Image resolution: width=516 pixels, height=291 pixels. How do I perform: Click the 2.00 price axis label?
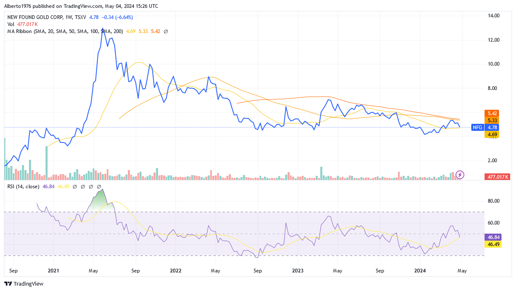(493, 161)
